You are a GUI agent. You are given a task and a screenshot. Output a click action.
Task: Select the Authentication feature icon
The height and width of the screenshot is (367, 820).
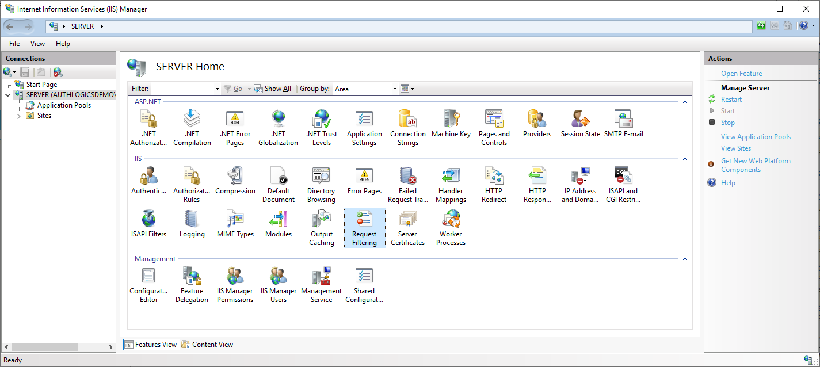coord(148,181)
